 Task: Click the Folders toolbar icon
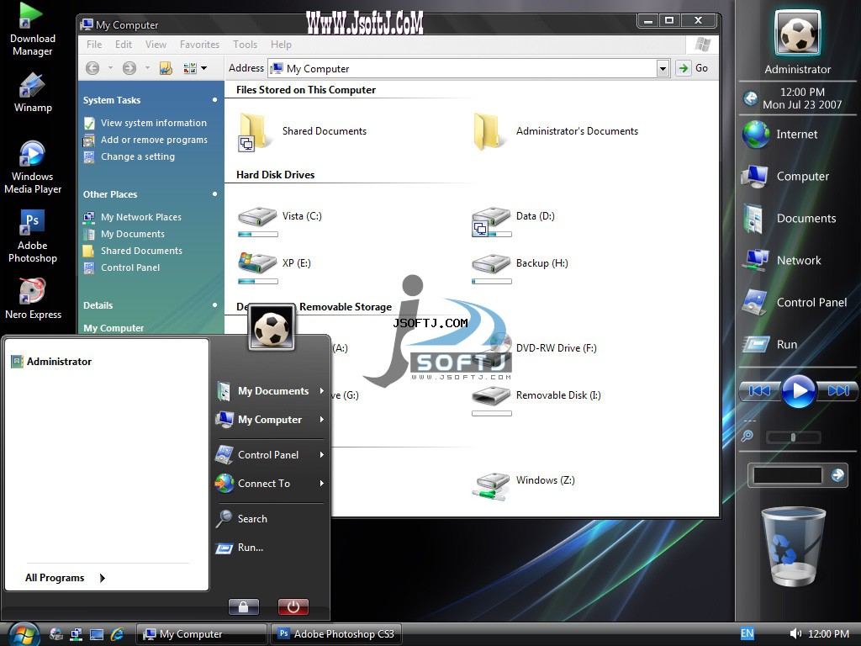pos(166,68)
